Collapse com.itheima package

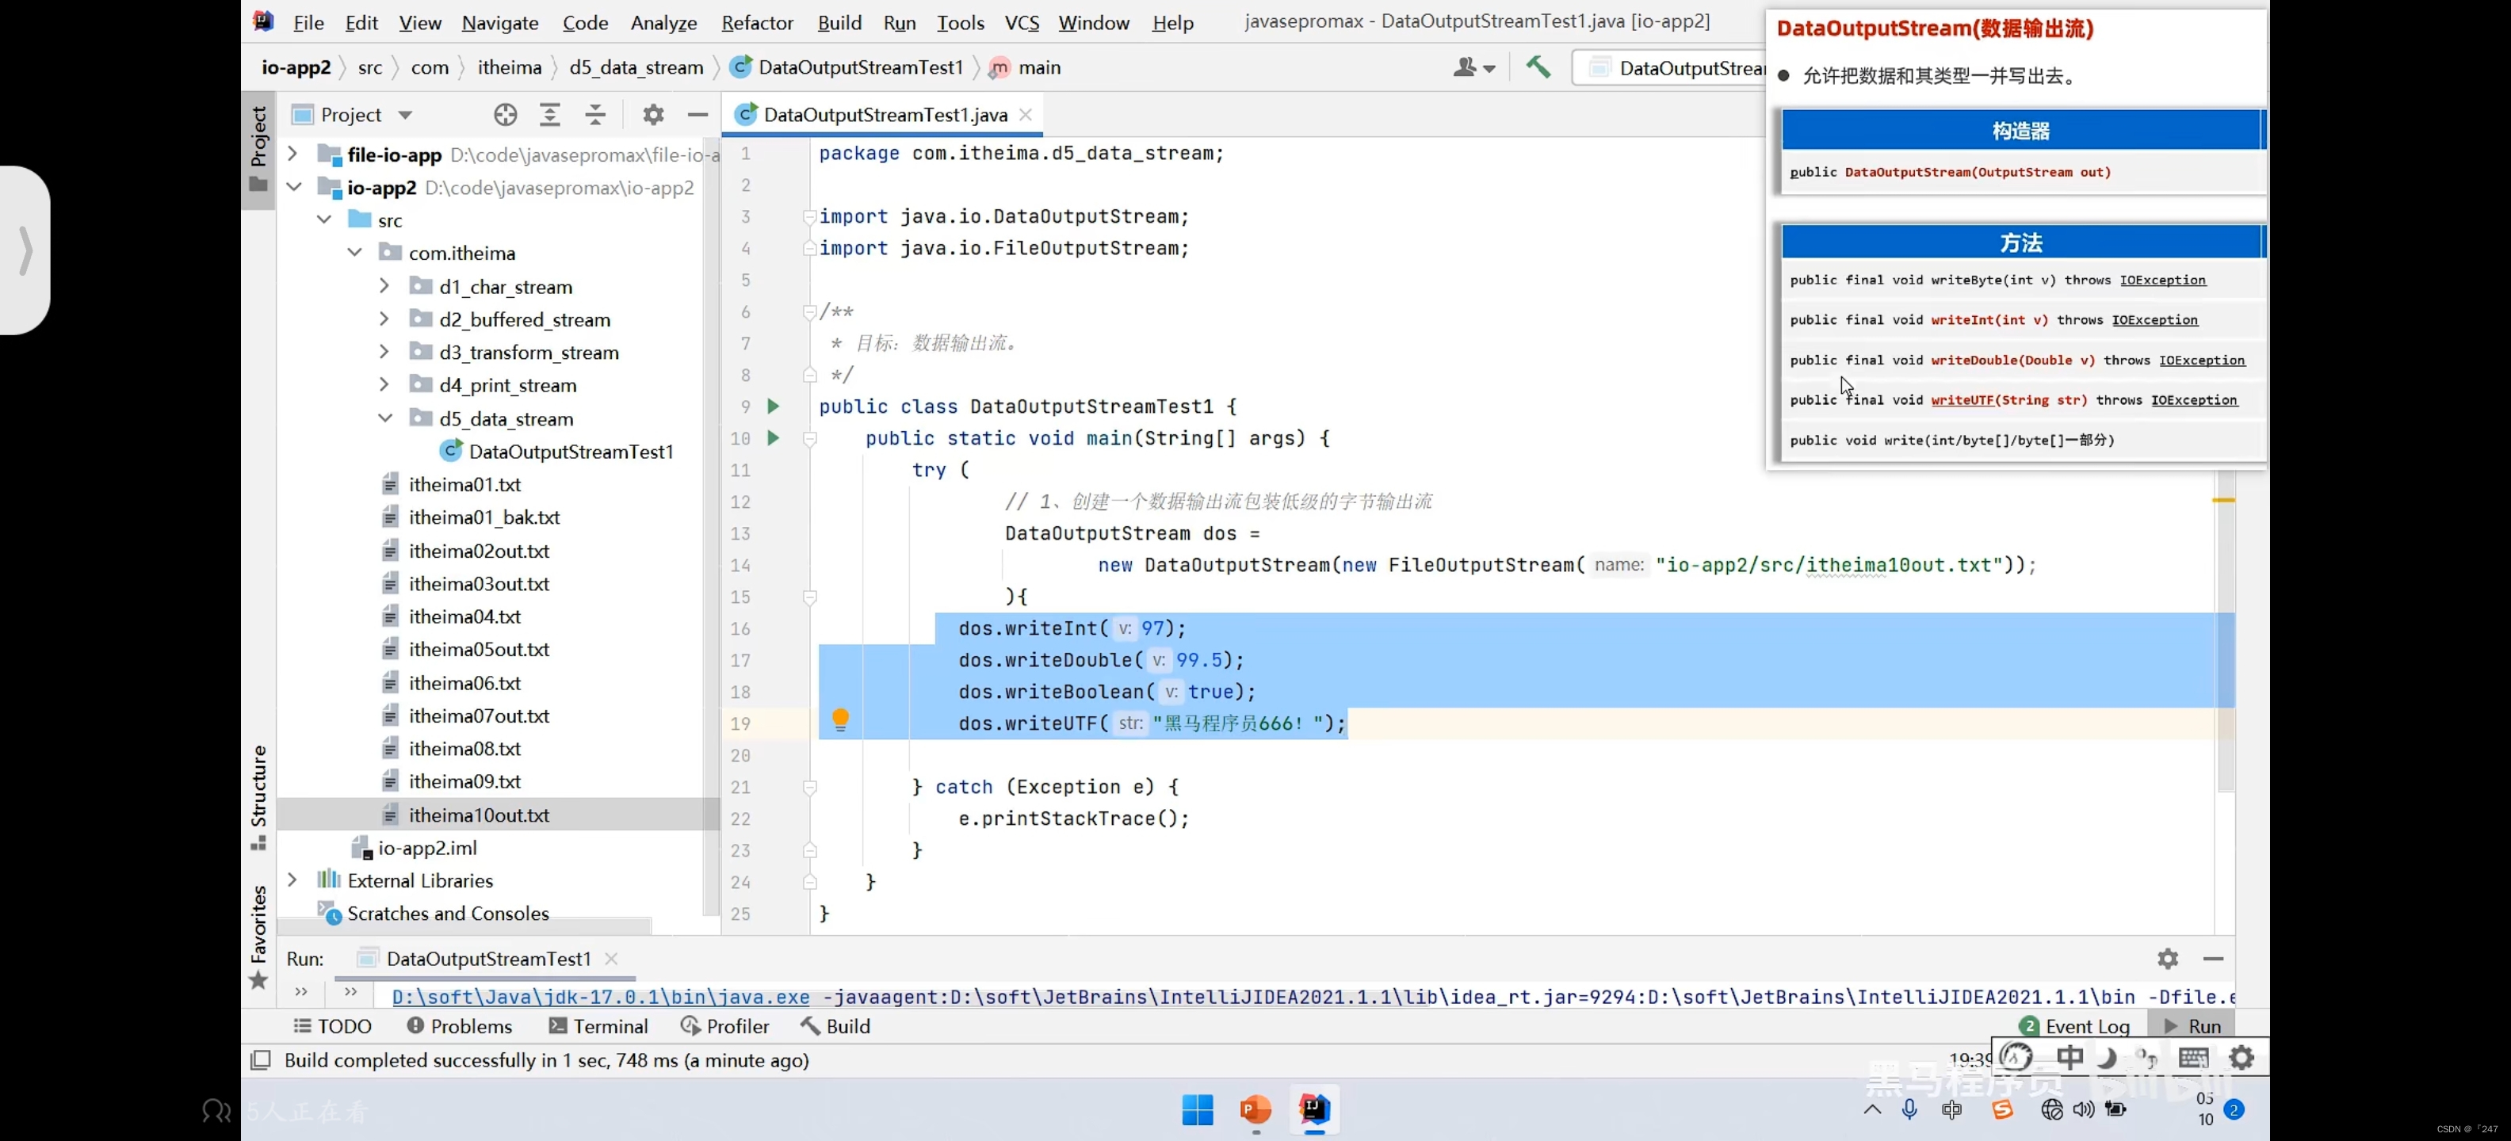tap(355, 254)
